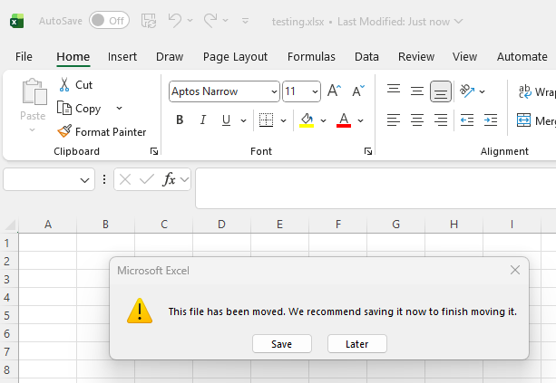This screenshot has width=556, height=383.
Task: Toggle Underline formatting
Action: [x=226, y=120]
